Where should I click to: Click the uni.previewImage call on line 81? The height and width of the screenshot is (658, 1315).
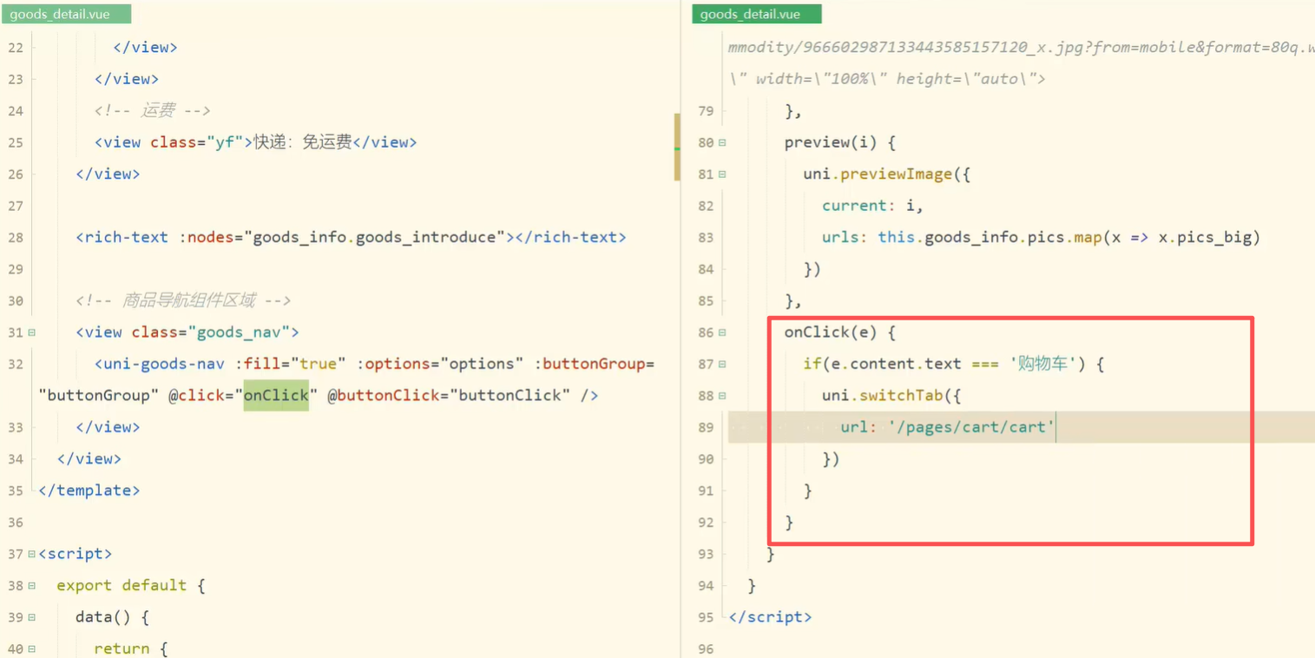[x=887, y=174]
